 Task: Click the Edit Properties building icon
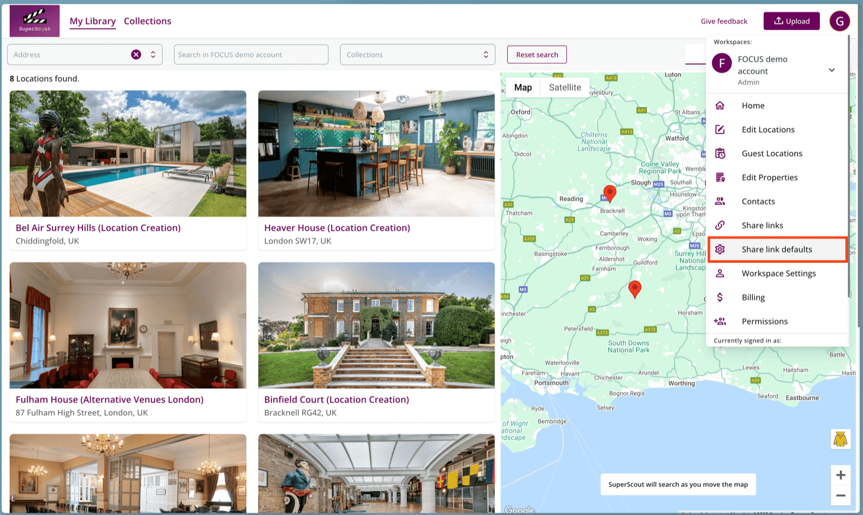(720, 177)
